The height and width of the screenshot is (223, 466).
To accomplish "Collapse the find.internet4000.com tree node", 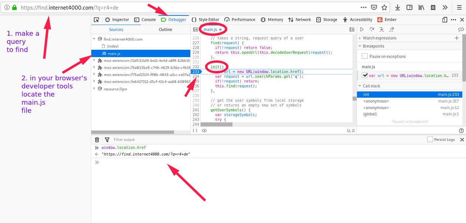I will 94,39.
